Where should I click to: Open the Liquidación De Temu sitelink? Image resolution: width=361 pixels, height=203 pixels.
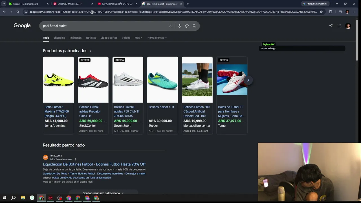pyautogui.click(x=55, y=174)
